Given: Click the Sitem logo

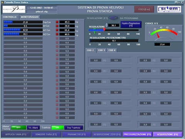Looking at the screenshot, I should [x=169, y=9].
